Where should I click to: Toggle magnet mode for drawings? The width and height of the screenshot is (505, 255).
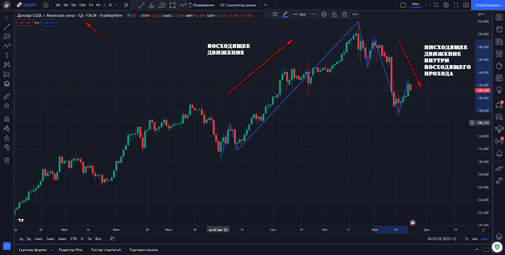point(7,119)
